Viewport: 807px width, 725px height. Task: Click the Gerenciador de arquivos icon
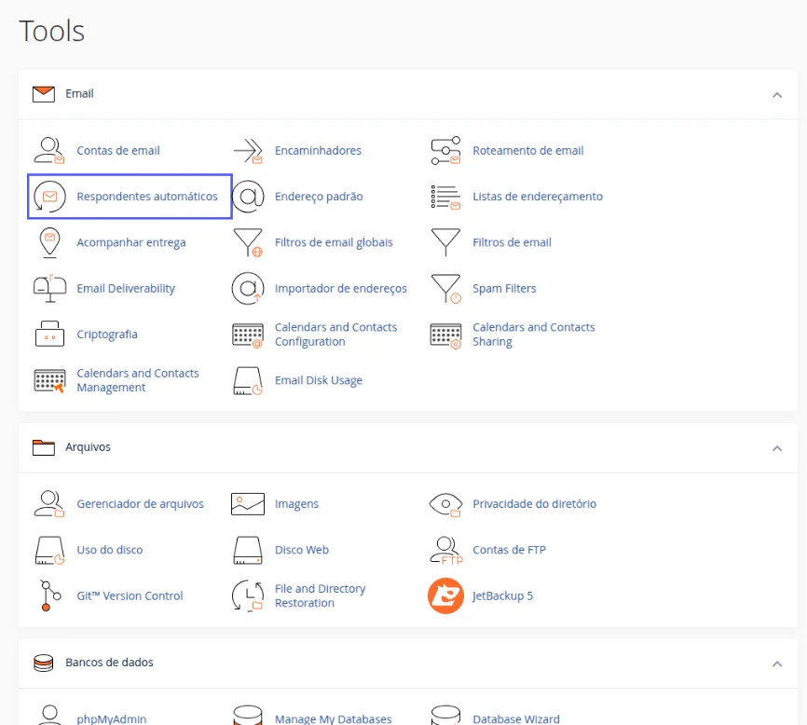click(x=49, y=504)
